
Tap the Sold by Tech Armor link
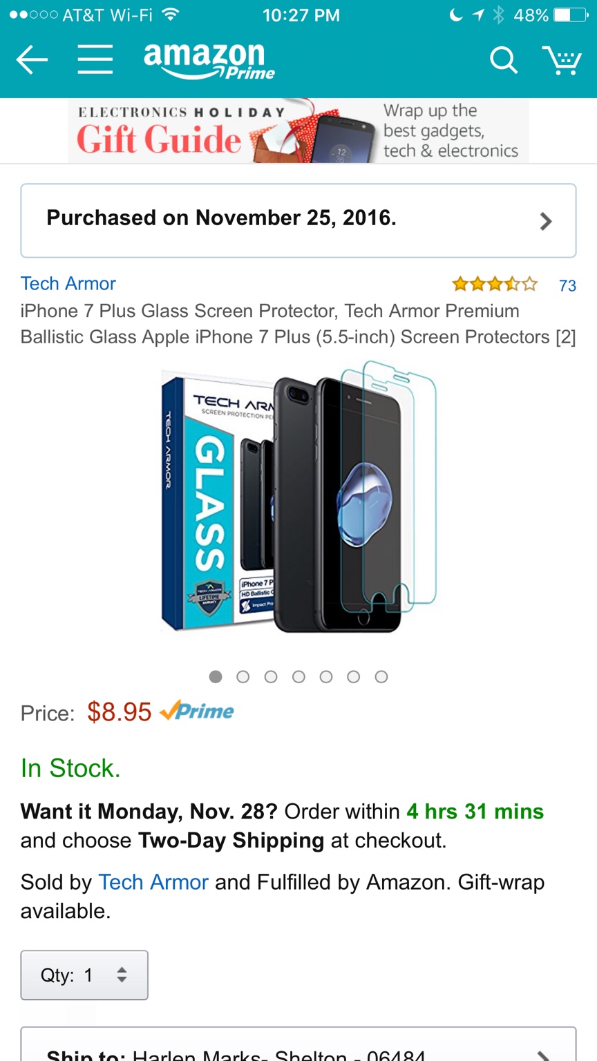(x=153, y=882)
